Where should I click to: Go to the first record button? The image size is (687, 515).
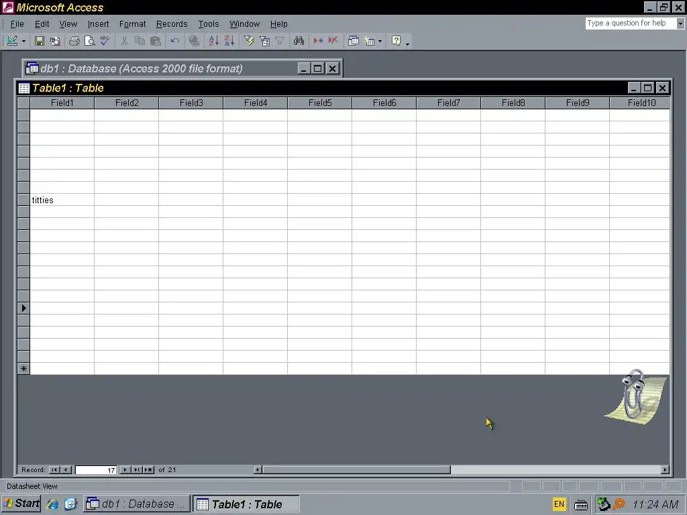coord(54,470)
